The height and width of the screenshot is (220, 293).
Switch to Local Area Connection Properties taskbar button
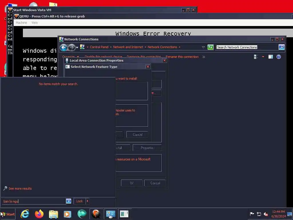click(x=124, y=214)
